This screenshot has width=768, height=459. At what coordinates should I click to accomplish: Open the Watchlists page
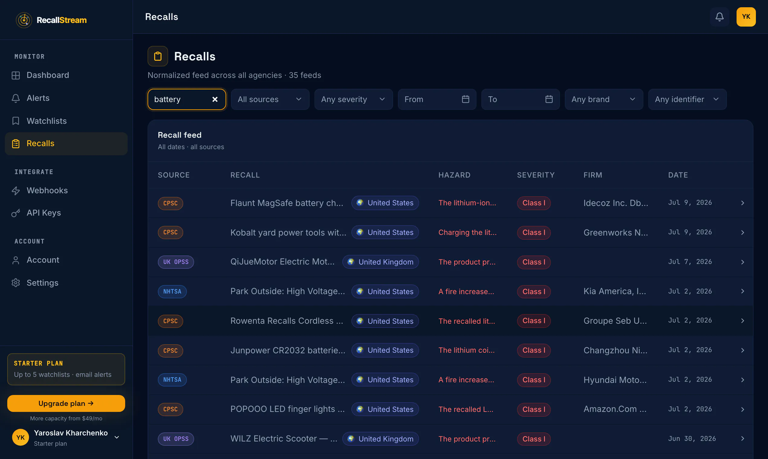point(66,121)
